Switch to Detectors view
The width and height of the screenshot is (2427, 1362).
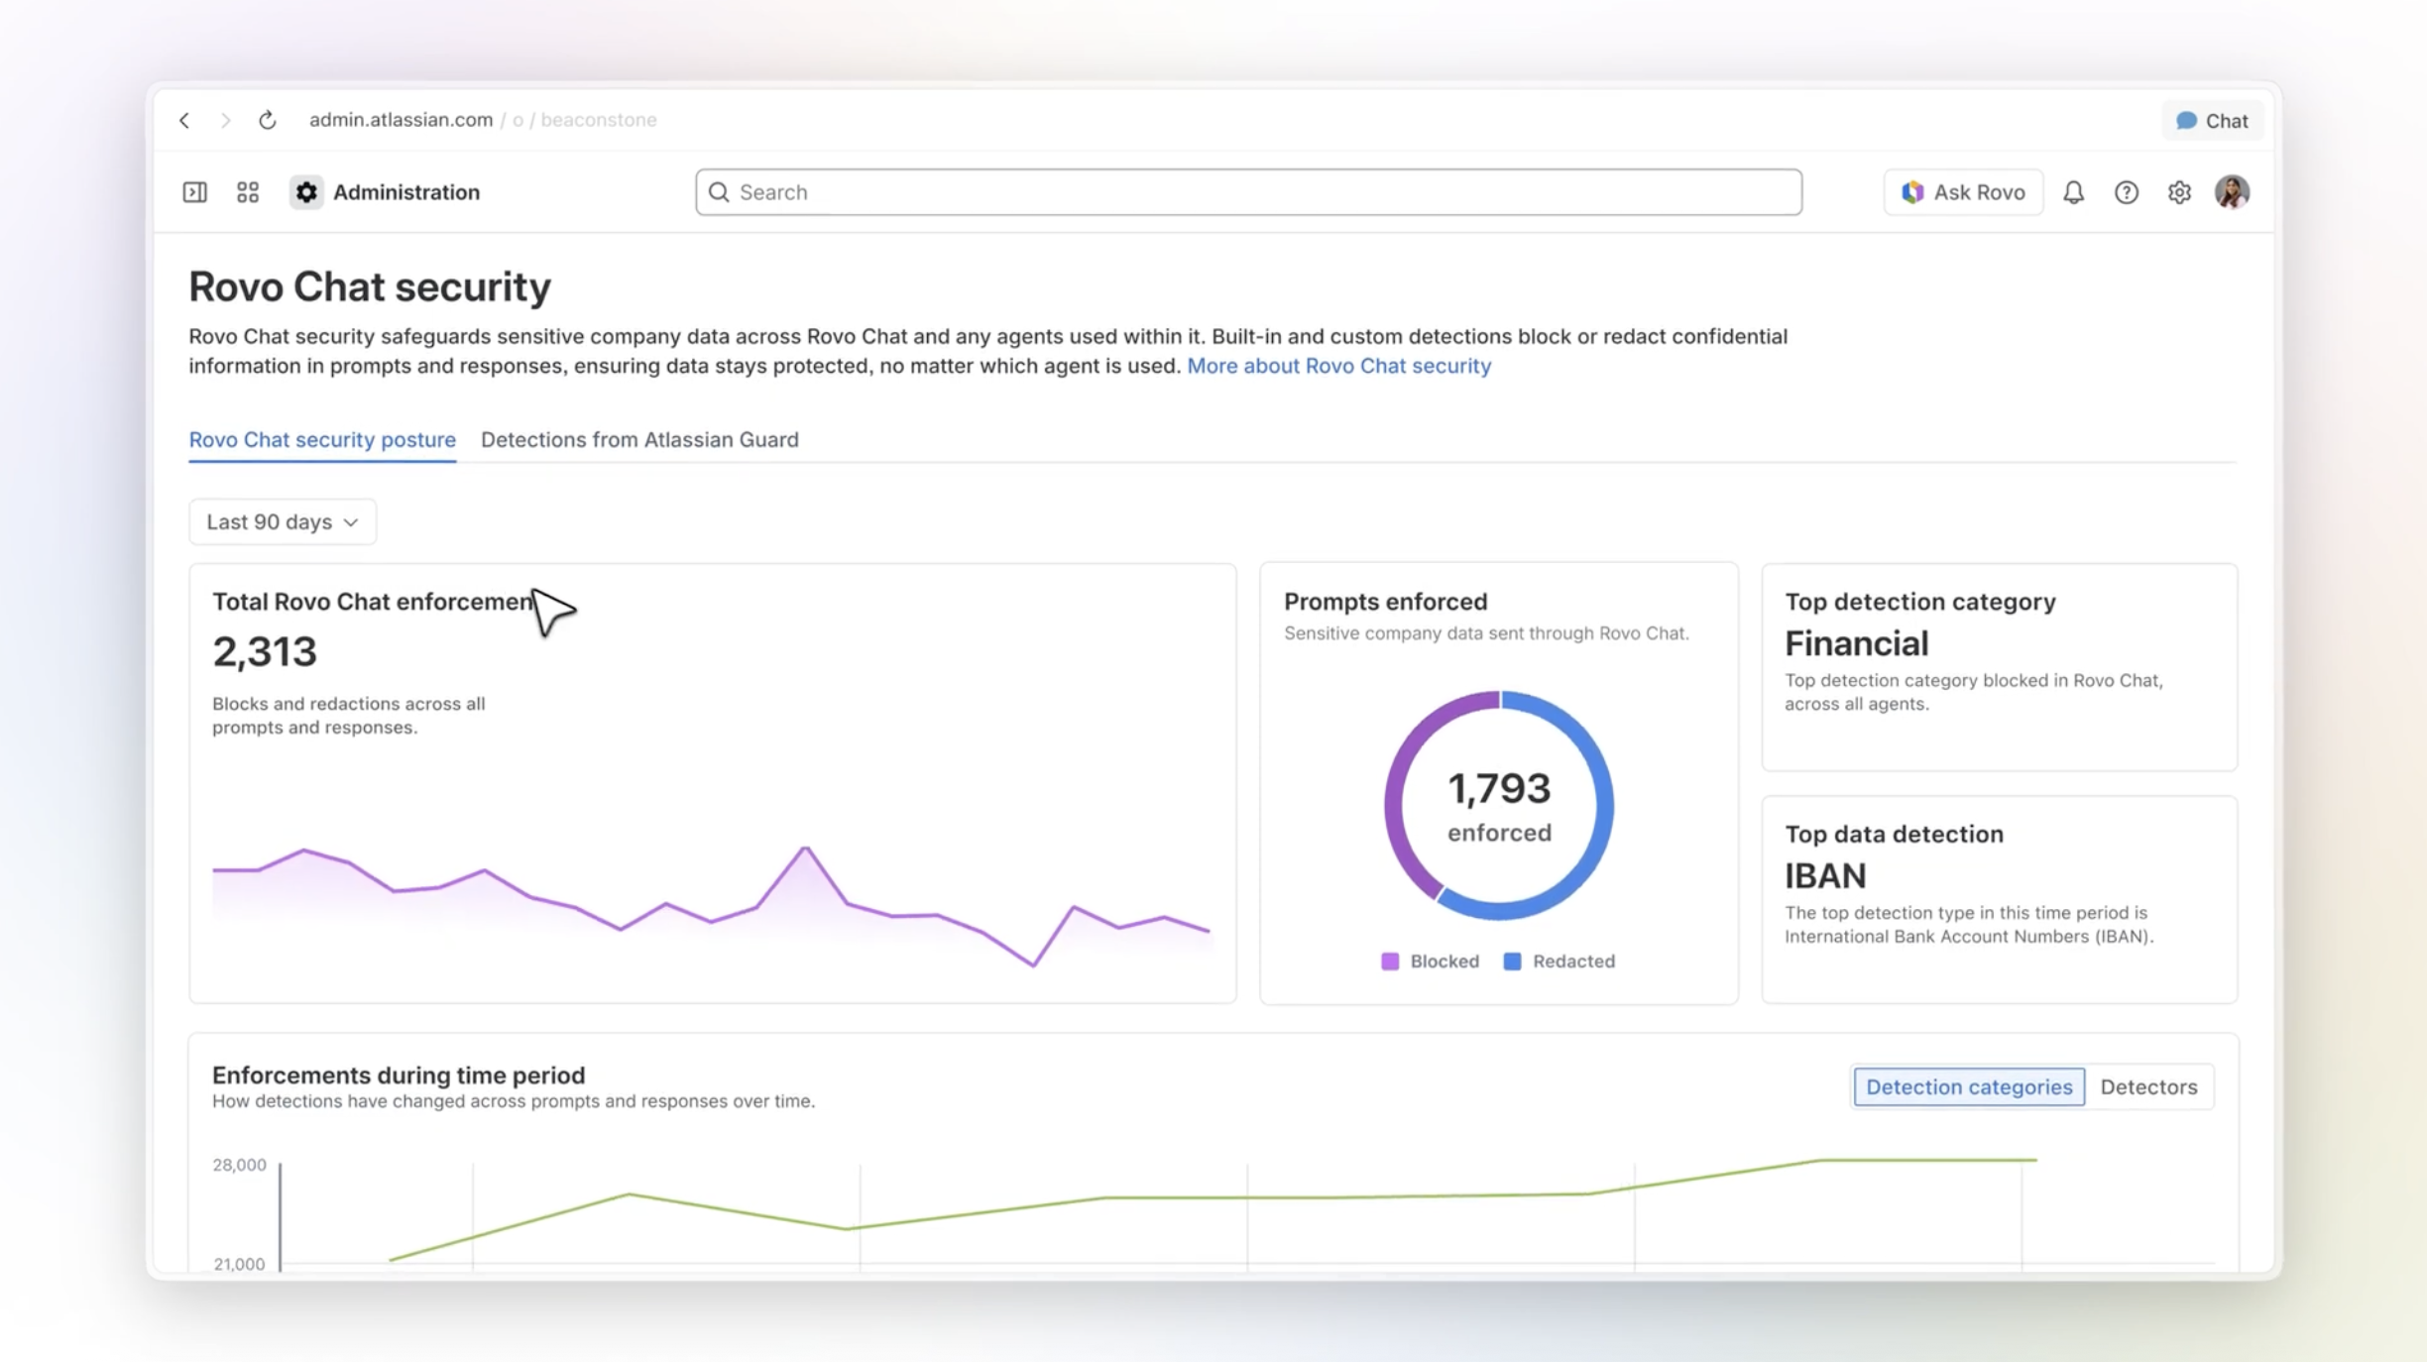click(2148, 1086)
